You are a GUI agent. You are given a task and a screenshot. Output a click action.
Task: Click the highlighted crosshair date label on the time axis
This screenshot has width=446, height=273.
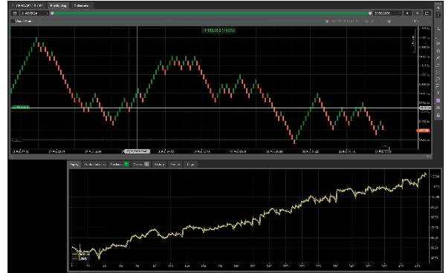coord(137,151)
